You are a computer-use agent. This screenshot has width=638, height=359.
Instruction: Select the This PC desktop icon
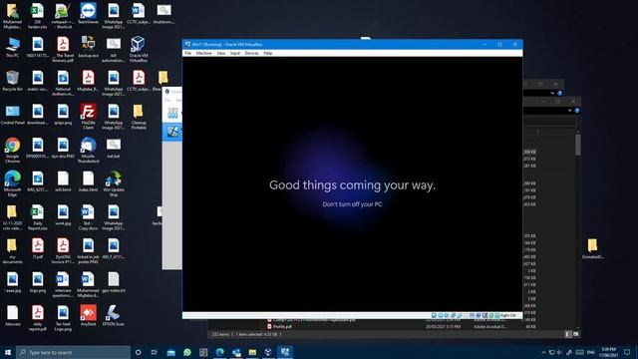(12, 47)
